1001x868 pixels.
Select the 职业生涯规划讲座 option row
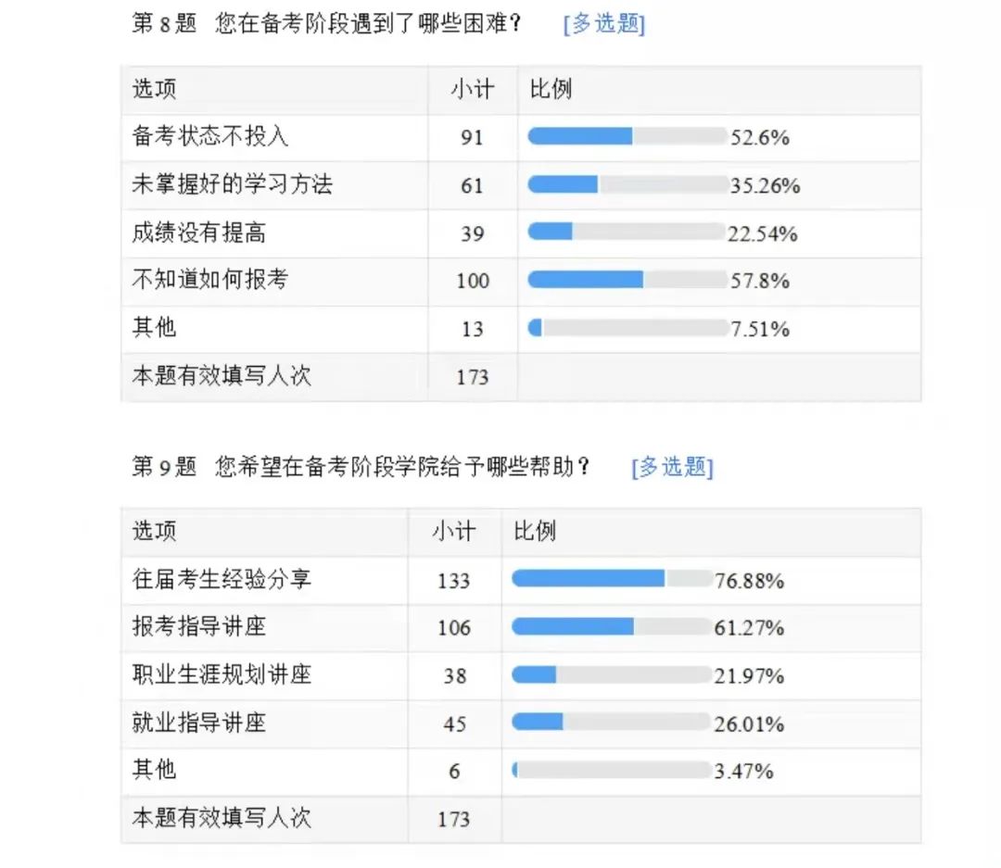(x=521, y=675)
